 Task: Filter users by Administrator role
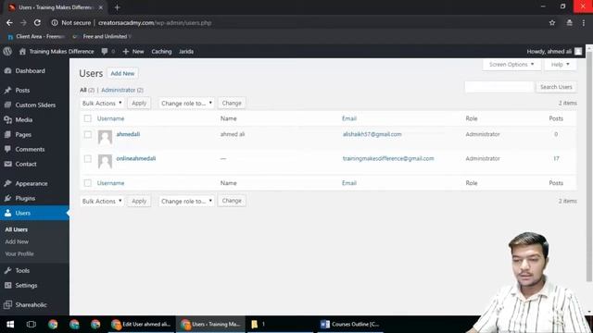[x=119, y=90]
